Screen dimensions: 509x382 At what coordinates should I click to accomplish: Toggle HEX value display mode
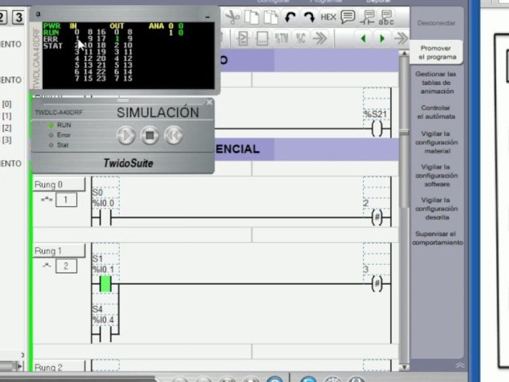coord(328,17)
